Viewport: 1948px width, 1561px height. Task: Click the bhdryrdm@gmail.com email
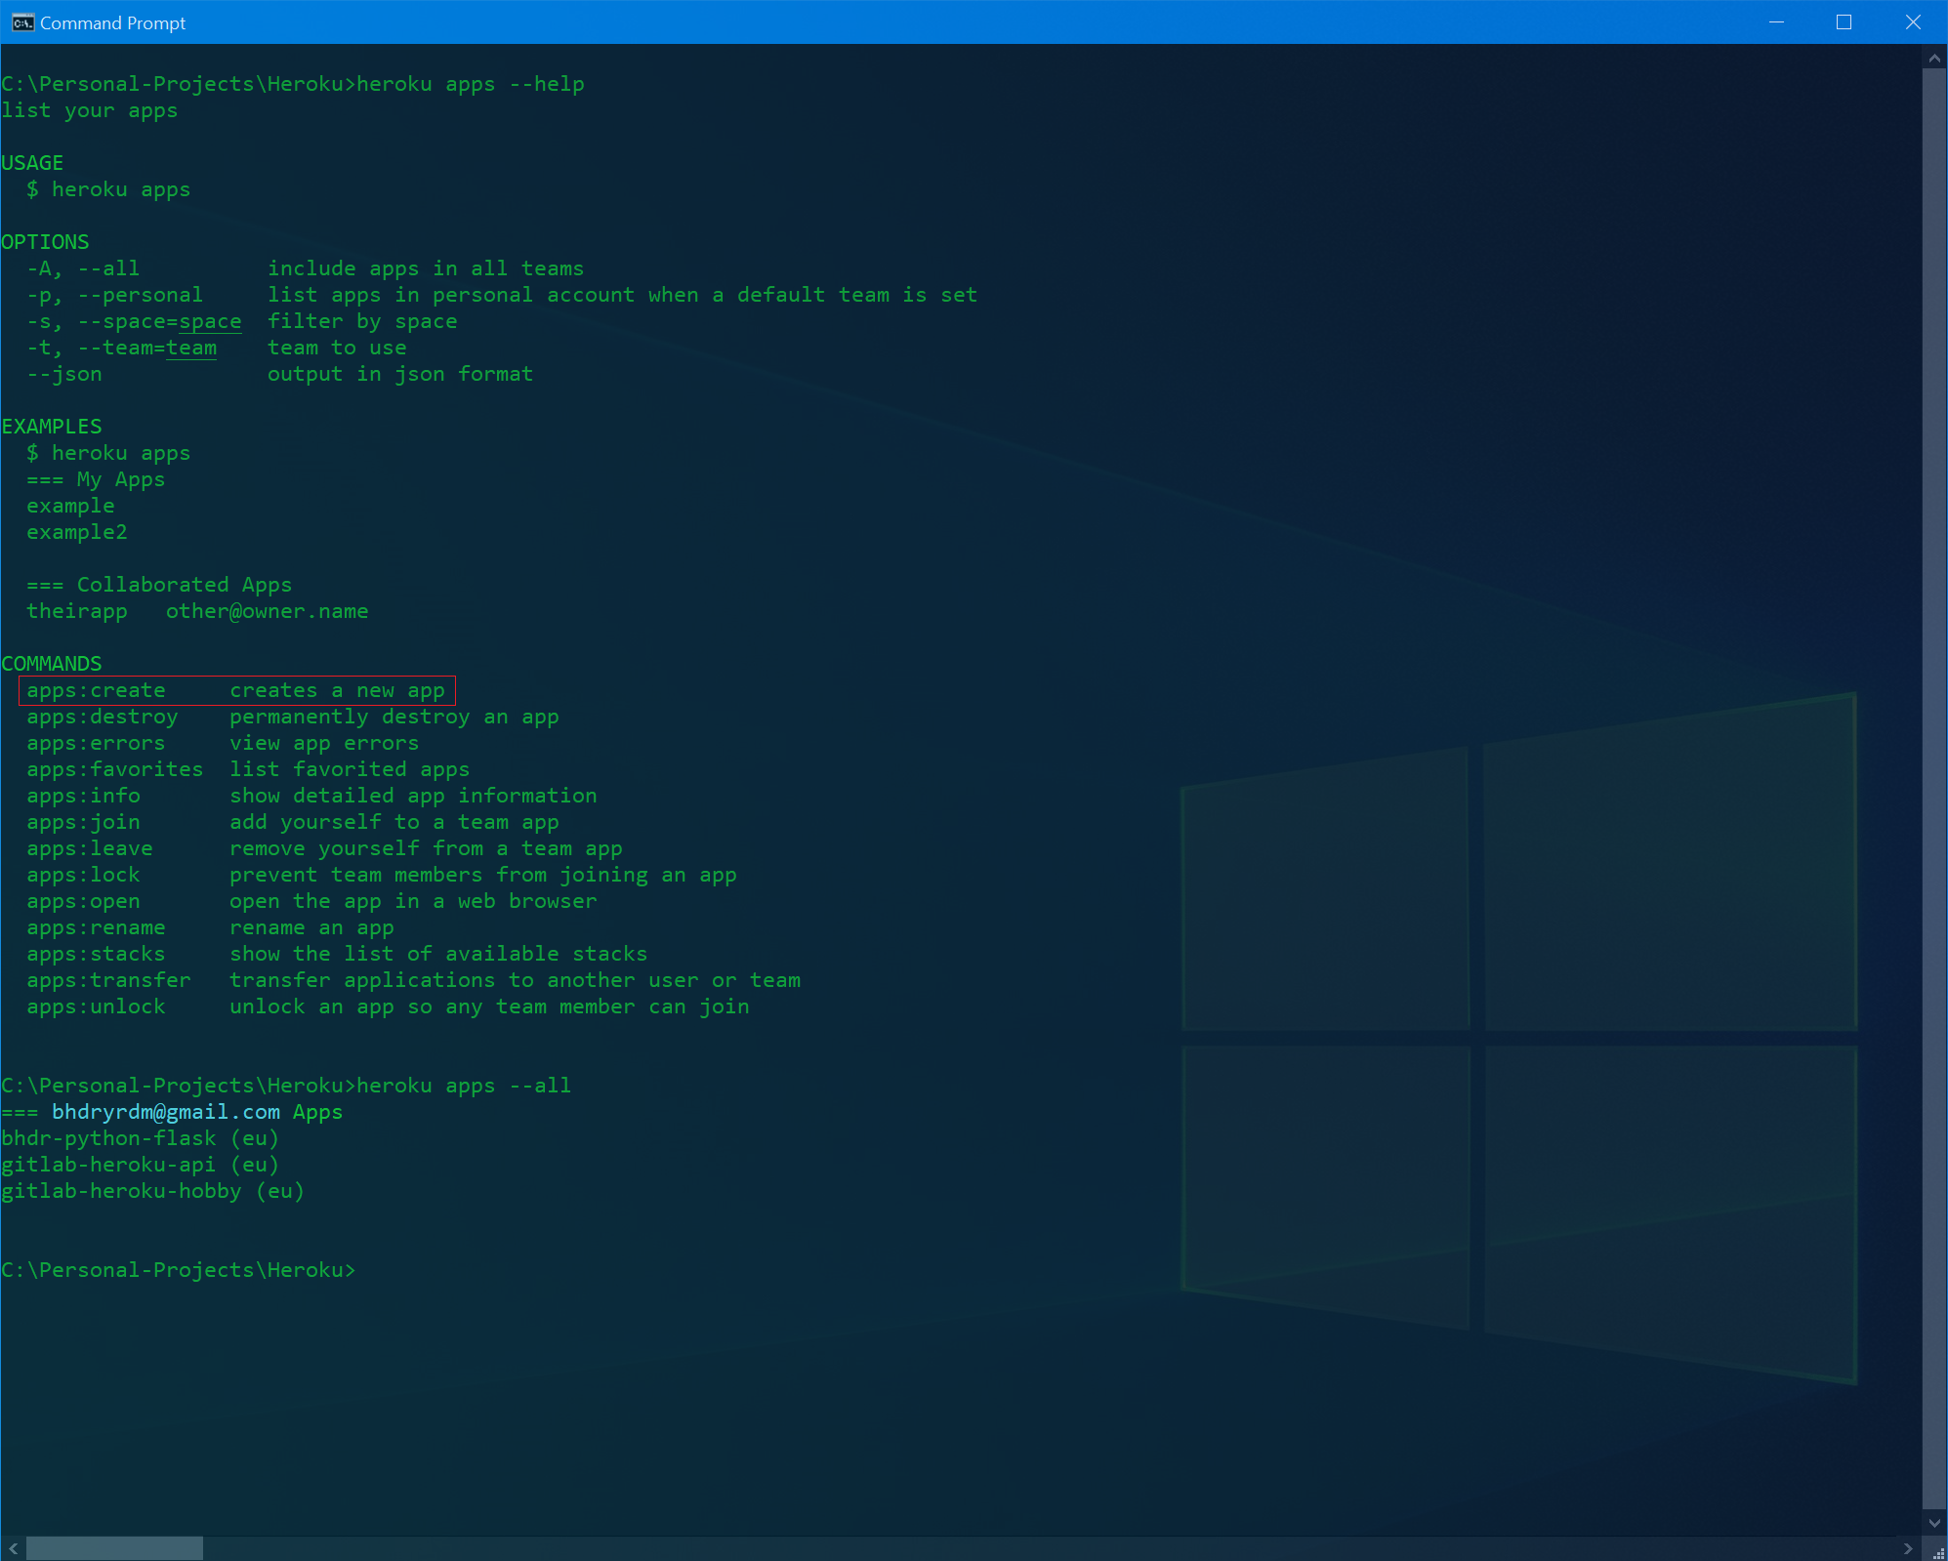pyautogui.click(x=166, y=1112)
